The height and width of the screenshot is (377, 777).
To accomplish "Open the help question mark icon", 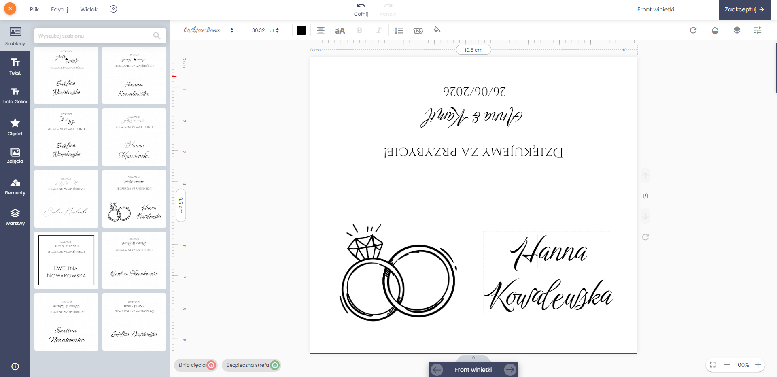I will tap(113, 9).
